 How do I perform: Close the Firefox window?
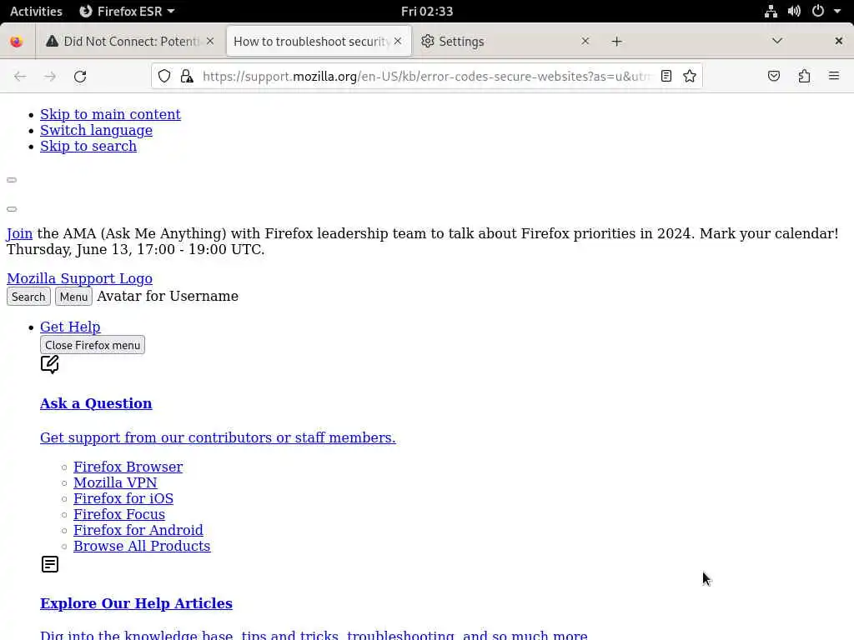click(839, 42)
